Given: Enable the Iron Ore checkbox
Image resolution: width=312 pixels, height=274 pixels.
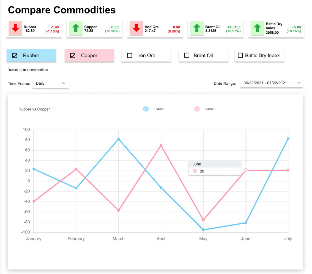Looking at the screenshot, I should [x=130, y=56].
